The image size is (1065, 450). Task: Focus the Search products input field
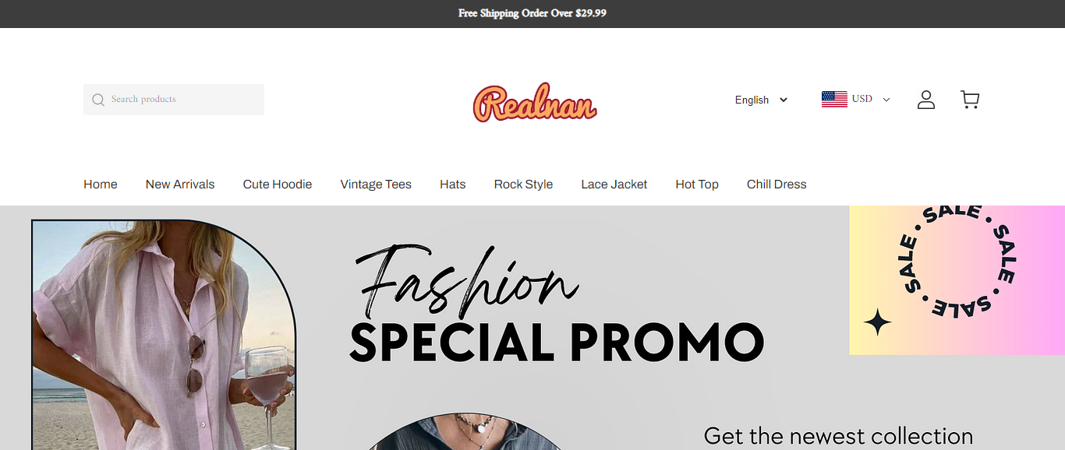click(174, 100)
